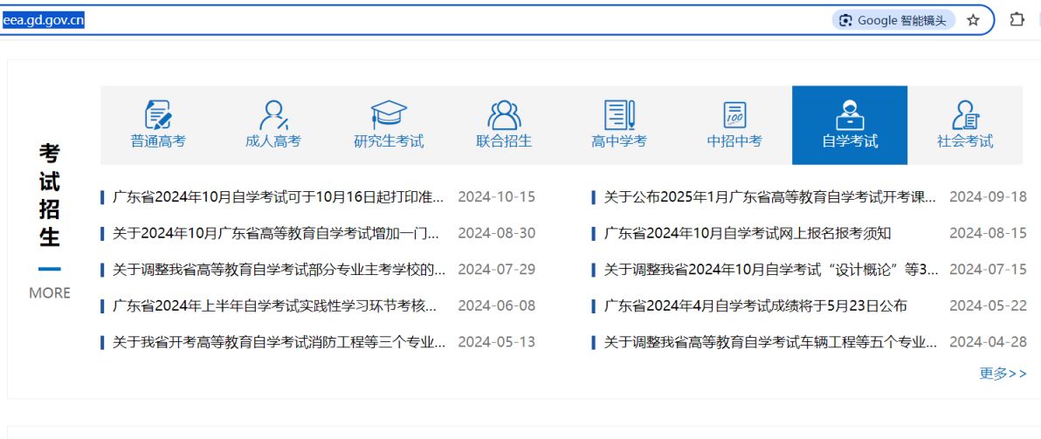The height and width of the screenshot is (439, 1041).
Task: Switch to the 社会考试 tab label
Action: coord(965,141)
